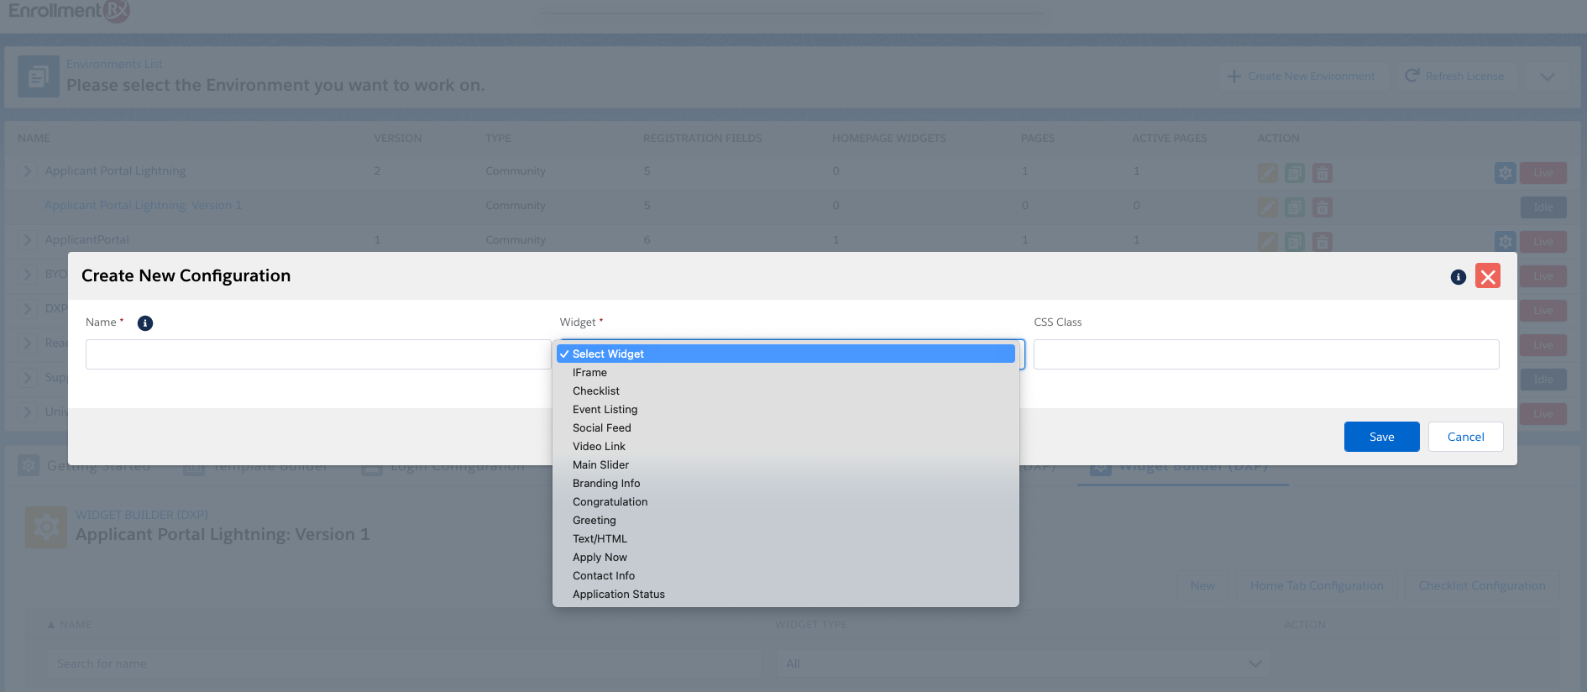Viewport: 1587px width, 692px height.
Task: Close the Create New Configuration dialog
Action: tap(1487, 276)
